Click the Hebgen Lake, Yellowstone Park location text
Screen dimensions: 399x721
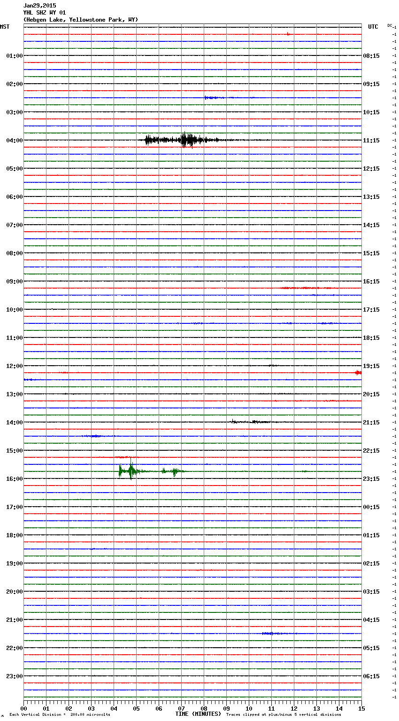(81, 20)
